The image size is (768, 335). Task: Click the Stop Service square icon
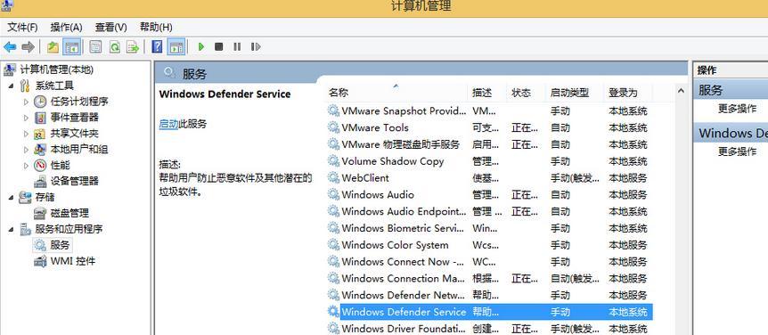219,47
